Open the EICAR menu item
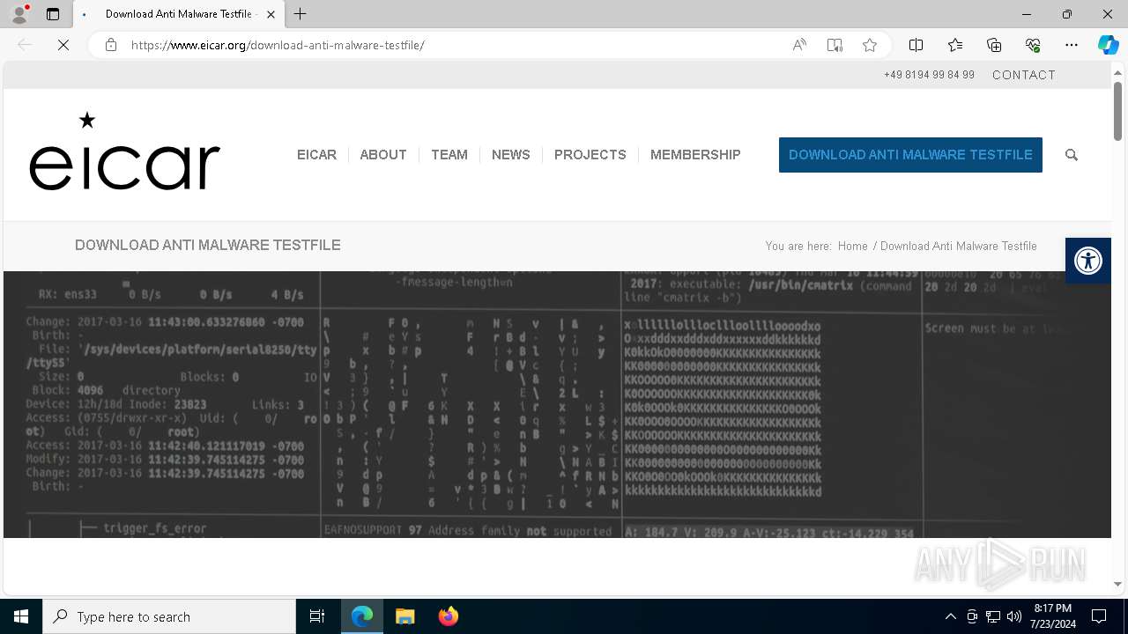Viewport: 1128px width, 634px height. [316, 155]
